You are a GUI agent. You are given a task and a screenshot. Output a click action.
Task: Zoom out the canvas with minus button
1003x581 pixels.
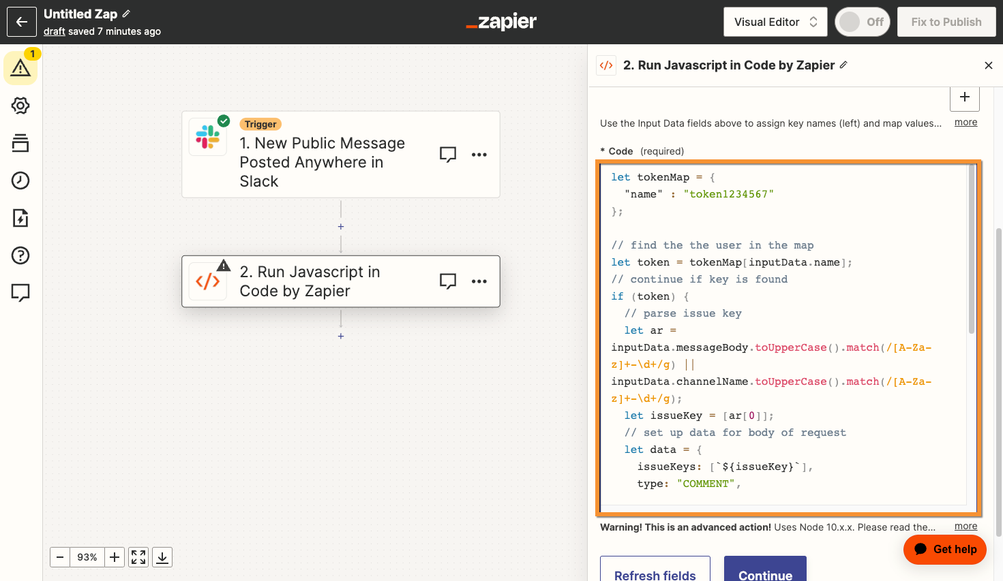pos(60,557)
